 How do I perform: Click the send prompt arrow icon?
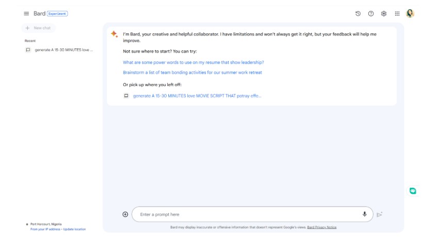pyautogui.click(x=380, y=214)
